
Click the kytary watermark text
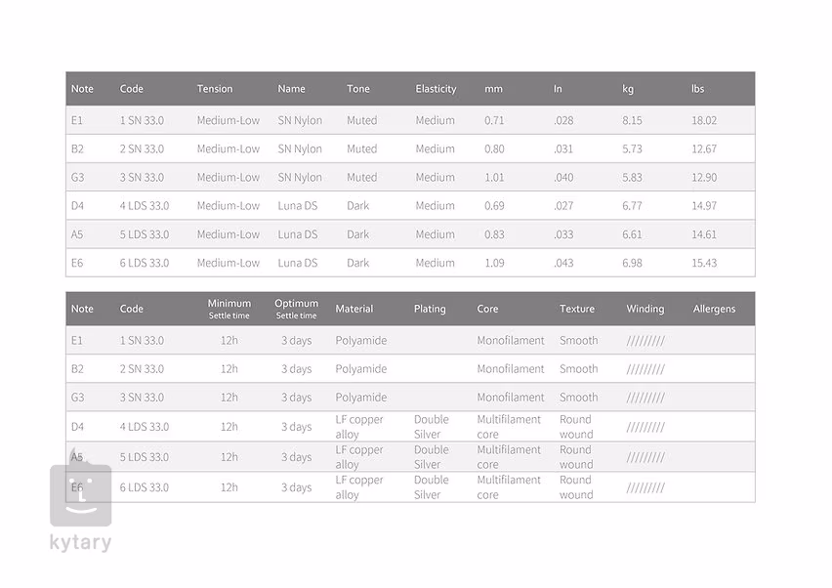tap(81, 543)
